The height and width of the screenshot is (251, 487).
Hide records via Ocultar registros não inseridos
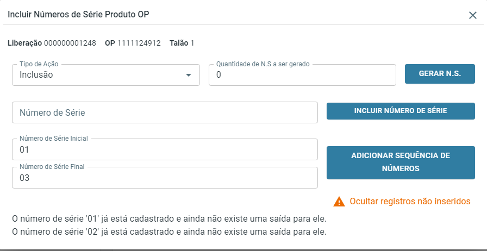tap(410, 202)
